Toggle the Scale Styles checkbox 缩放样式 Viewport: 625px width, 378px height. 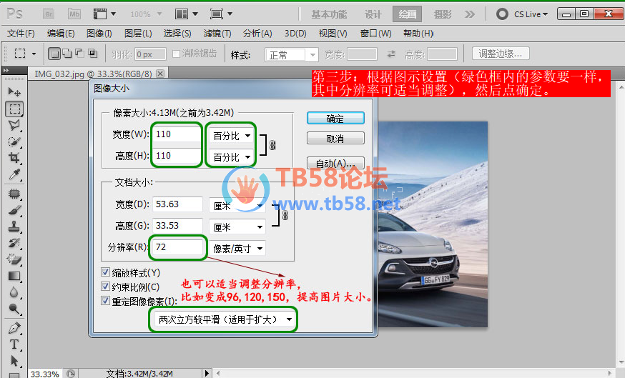point(105,272)
